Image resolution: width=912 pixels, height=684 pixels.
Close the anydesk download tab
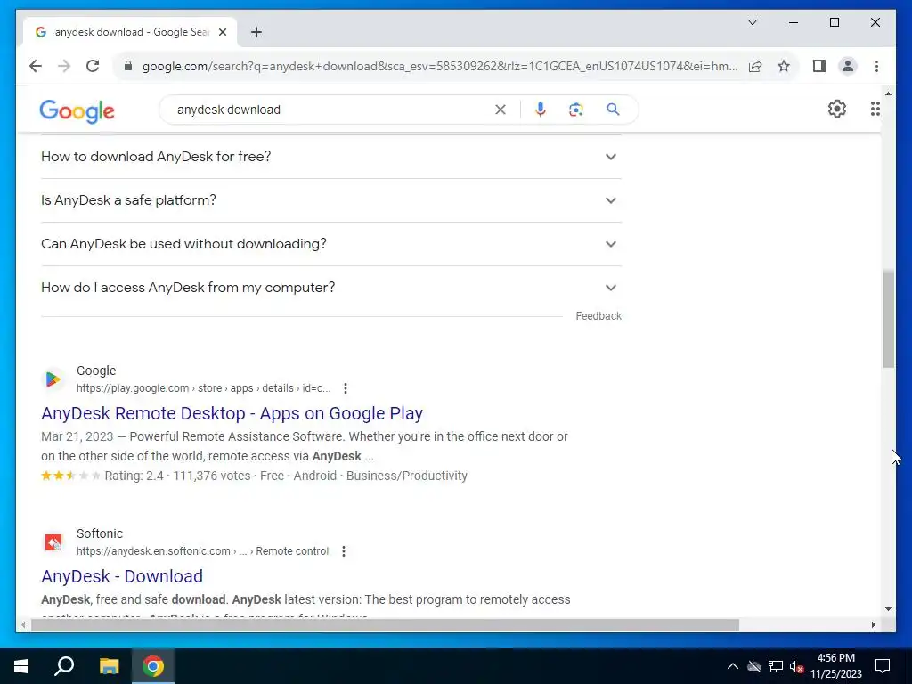point(222,32)
